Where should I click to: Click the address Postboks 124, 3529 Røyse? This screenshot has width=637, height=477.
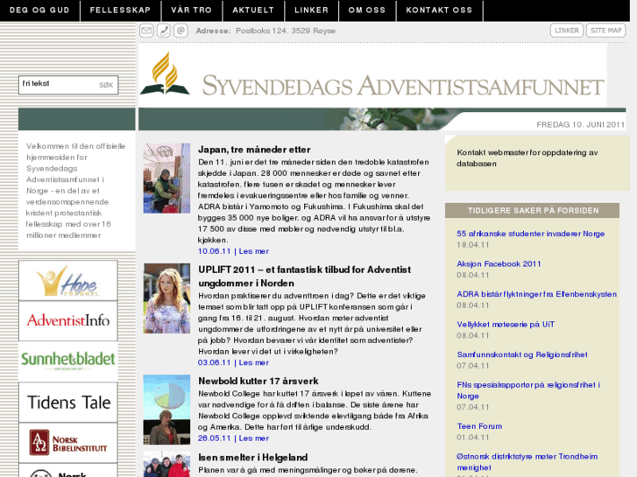(286, 31)
